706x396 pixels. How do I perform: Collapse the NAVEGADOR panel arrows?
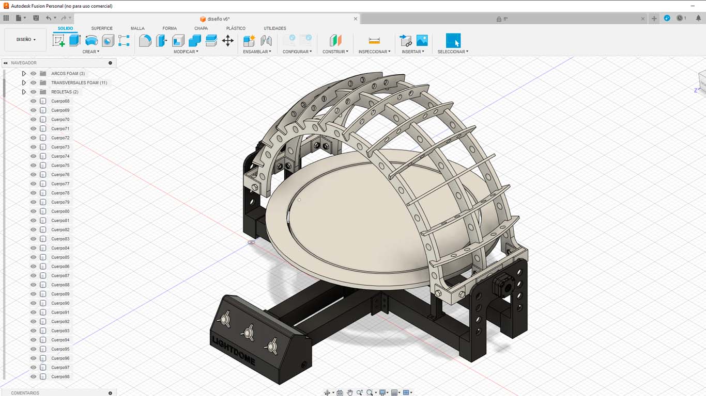click(6, 63)
